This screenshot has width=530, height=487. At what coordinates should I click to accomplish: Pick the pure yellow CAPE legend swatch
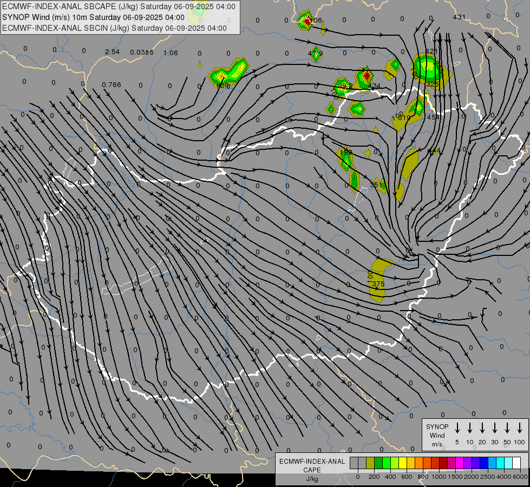click(403, 463)
